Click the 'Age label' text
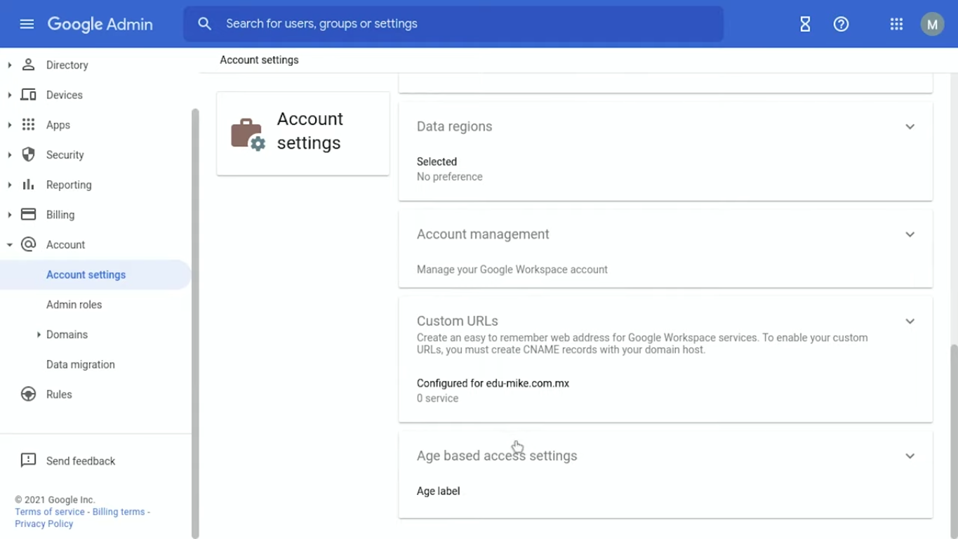958x539 pixels. (438, 491)
